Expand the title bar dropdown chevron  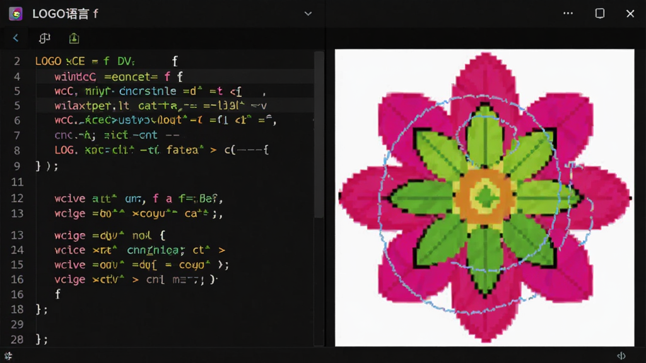pos(308,14)
